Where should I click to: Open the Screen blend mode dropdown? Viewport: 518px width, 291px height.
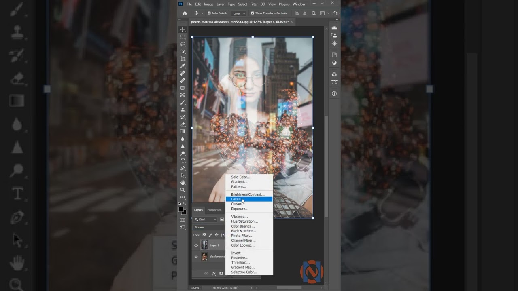click(208, 227)
